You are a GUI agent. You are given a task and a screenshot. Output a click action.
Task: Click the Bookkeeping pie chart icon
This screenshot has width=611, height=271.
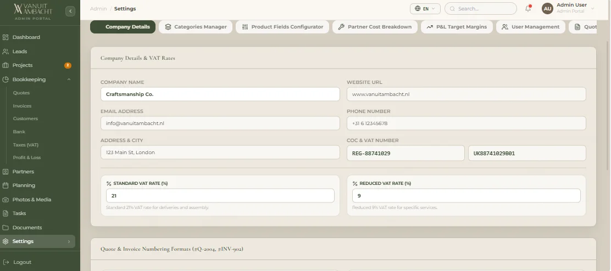point(5,80)
